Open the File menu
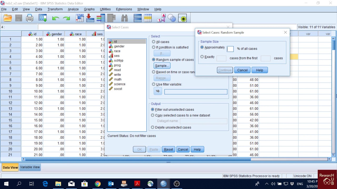Viewport: 337px width, 189px height. point(4,9)
